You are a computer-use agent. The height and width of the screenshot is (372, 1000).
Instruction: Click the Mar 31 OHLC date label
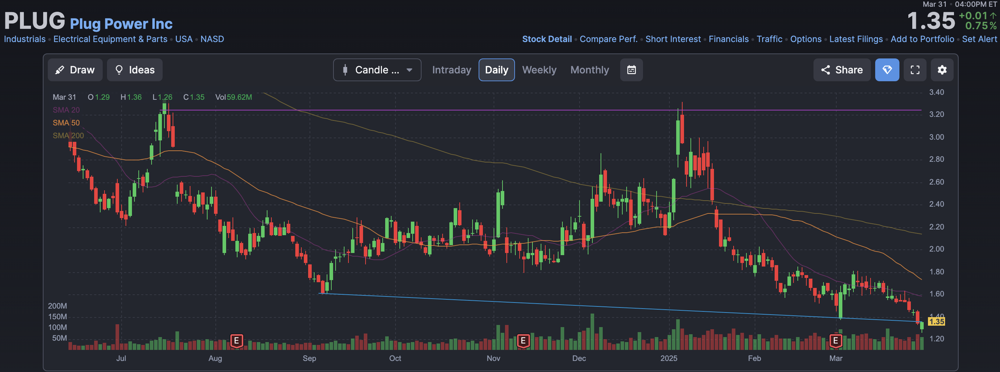65,97
